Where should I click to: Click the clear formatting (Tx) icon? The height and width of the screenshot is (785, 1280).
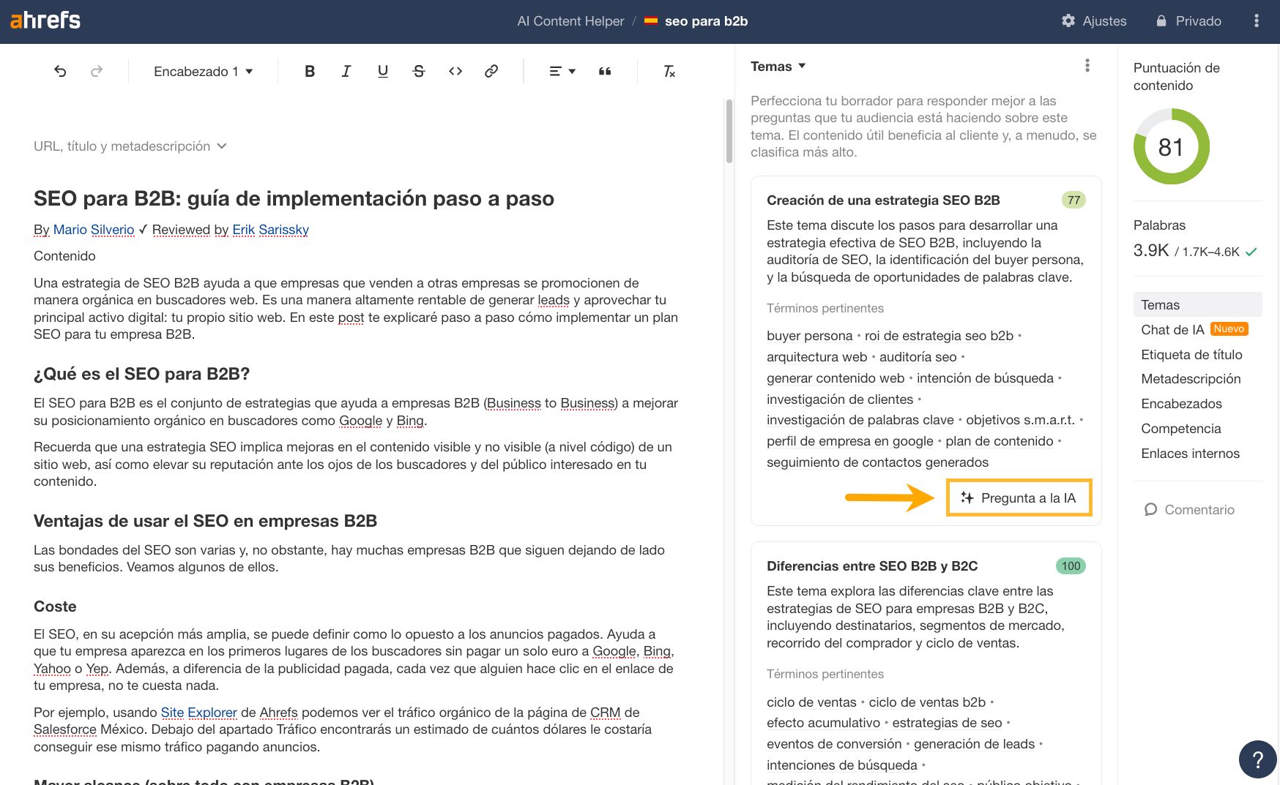pos(667,71)
